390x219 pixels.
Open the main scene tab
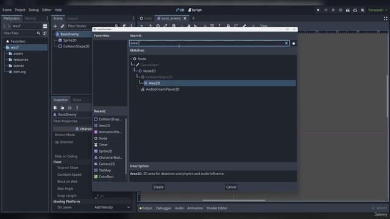(x=146, y=18)
